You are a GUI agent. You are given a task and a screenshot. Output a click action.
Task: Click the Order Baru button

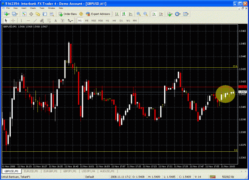pyautogui.click(x=68, y=14)
